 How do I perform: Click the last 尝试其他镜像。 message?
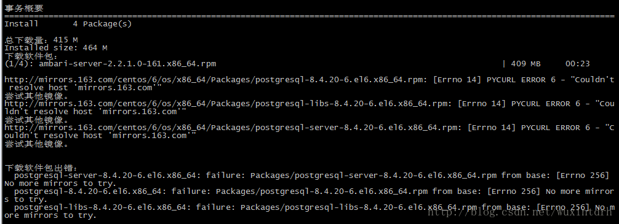[37, 144]
